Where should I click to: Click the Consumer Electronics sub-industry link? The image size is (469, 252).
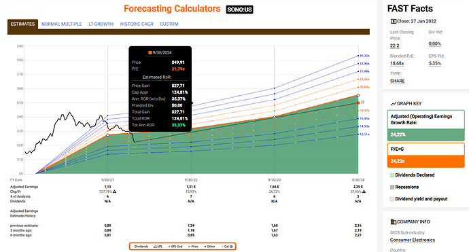coord(413,240)
